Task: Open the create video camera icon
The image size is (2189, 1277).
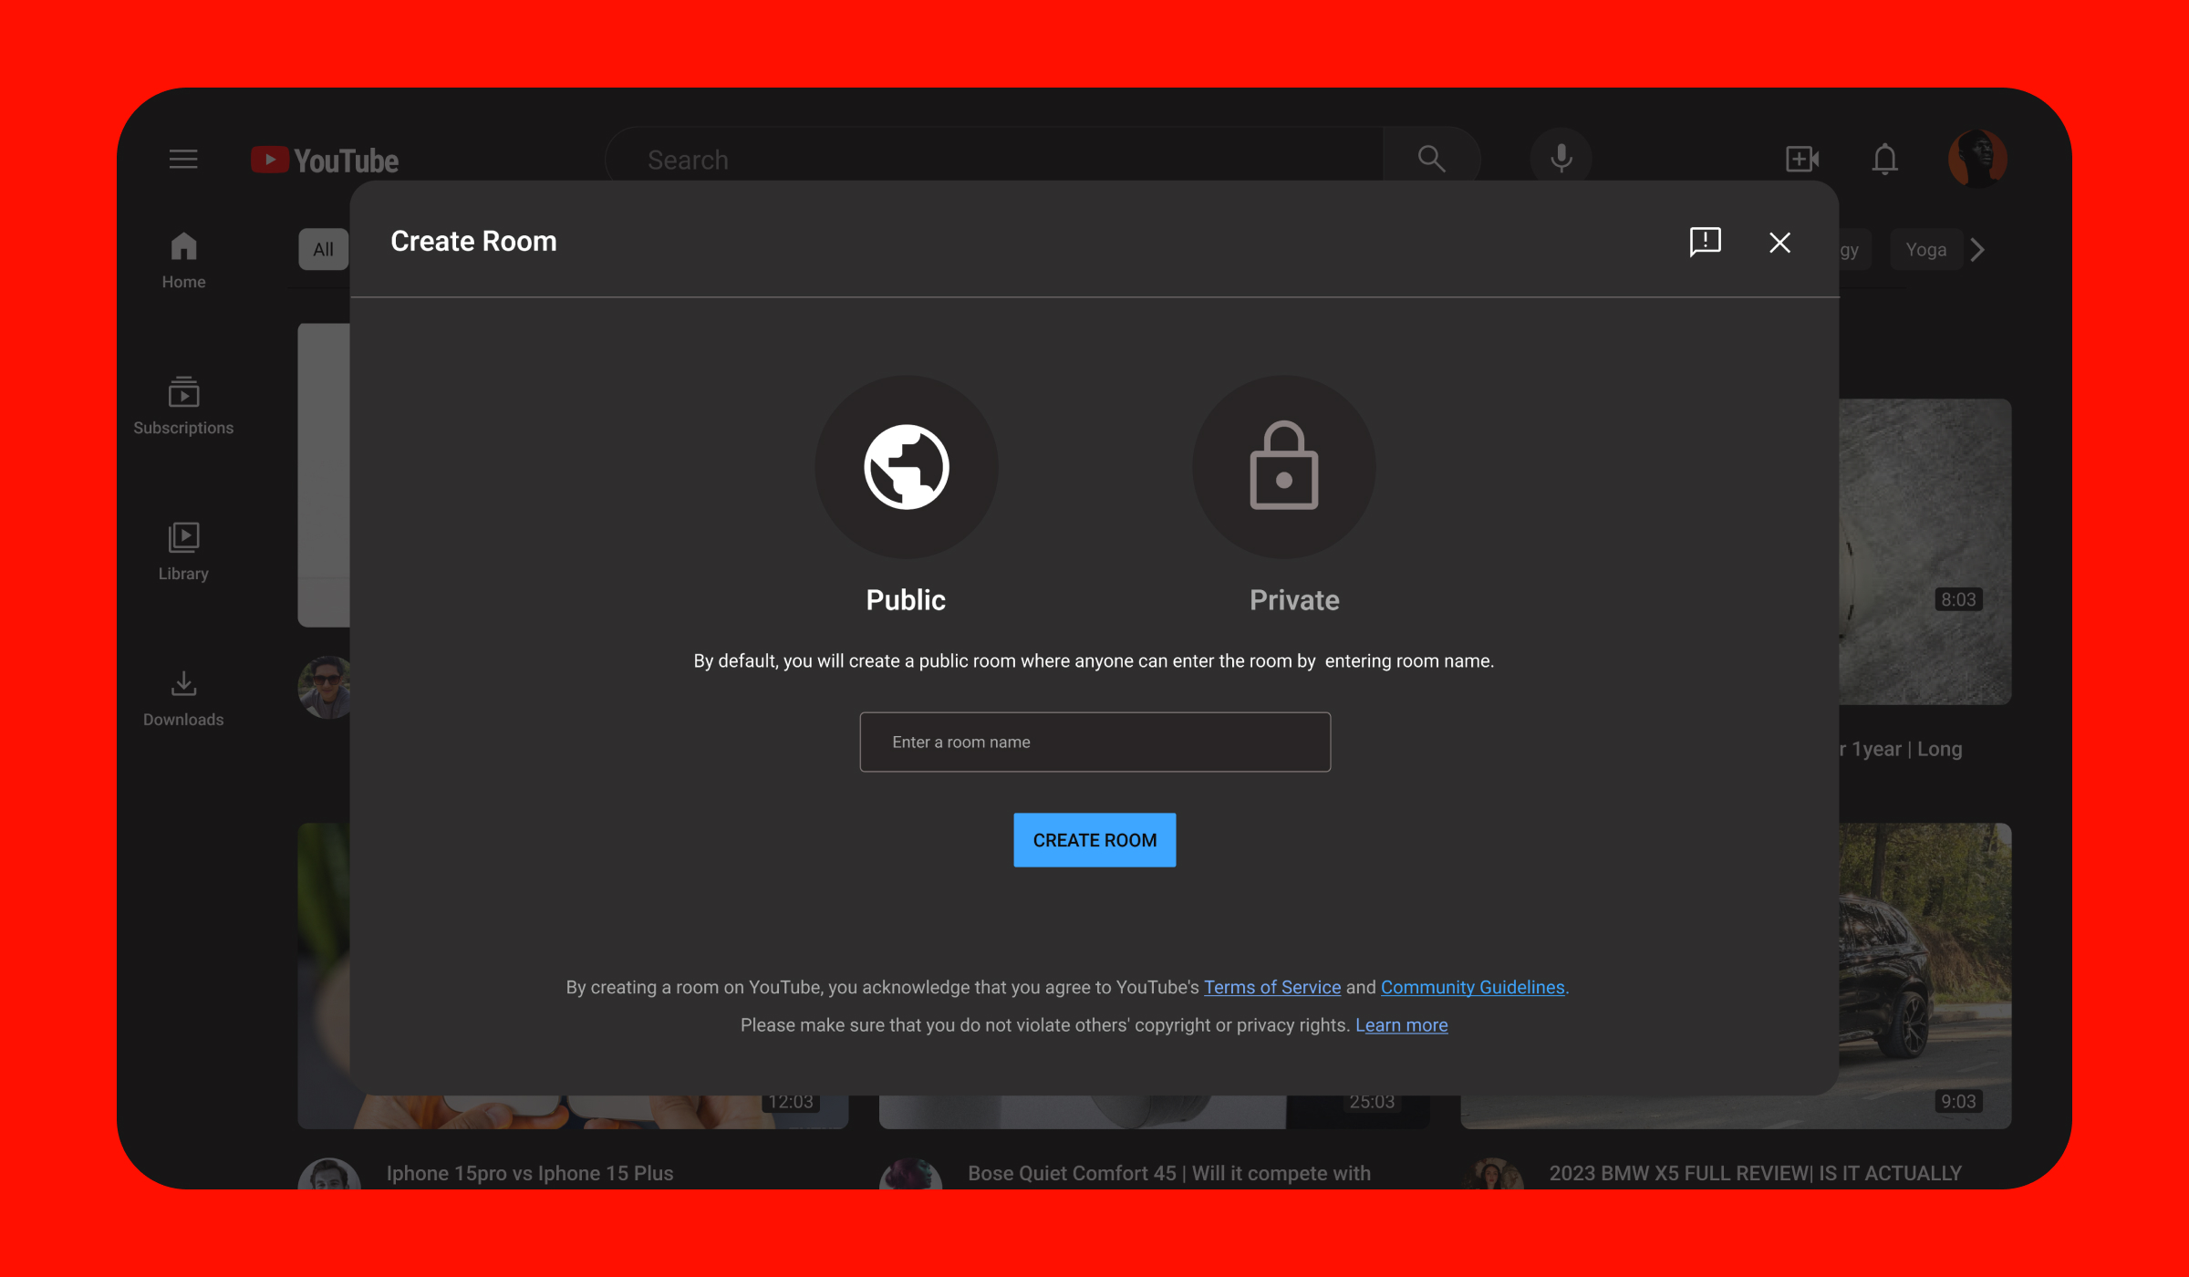Action: click(x=1801, y=160)
